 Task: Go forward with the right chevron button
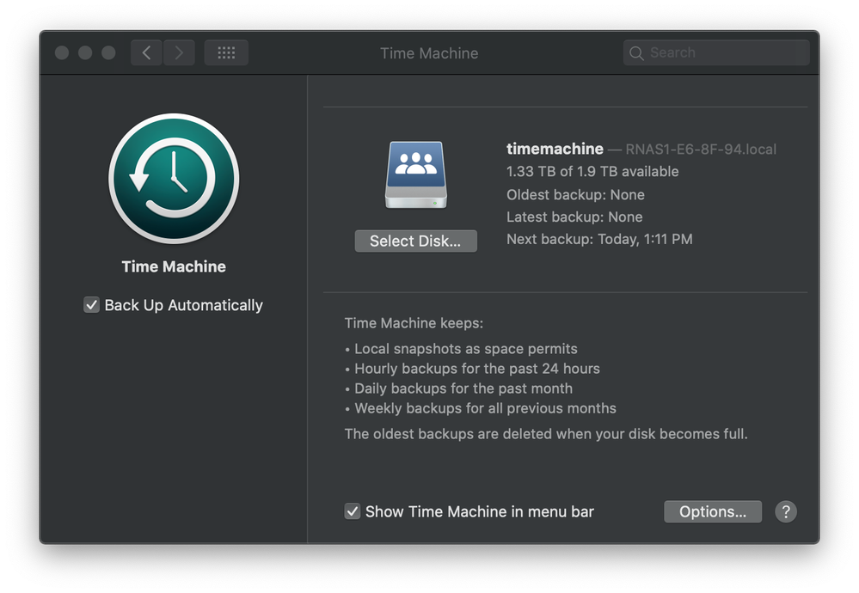click(x=179, y=52)
